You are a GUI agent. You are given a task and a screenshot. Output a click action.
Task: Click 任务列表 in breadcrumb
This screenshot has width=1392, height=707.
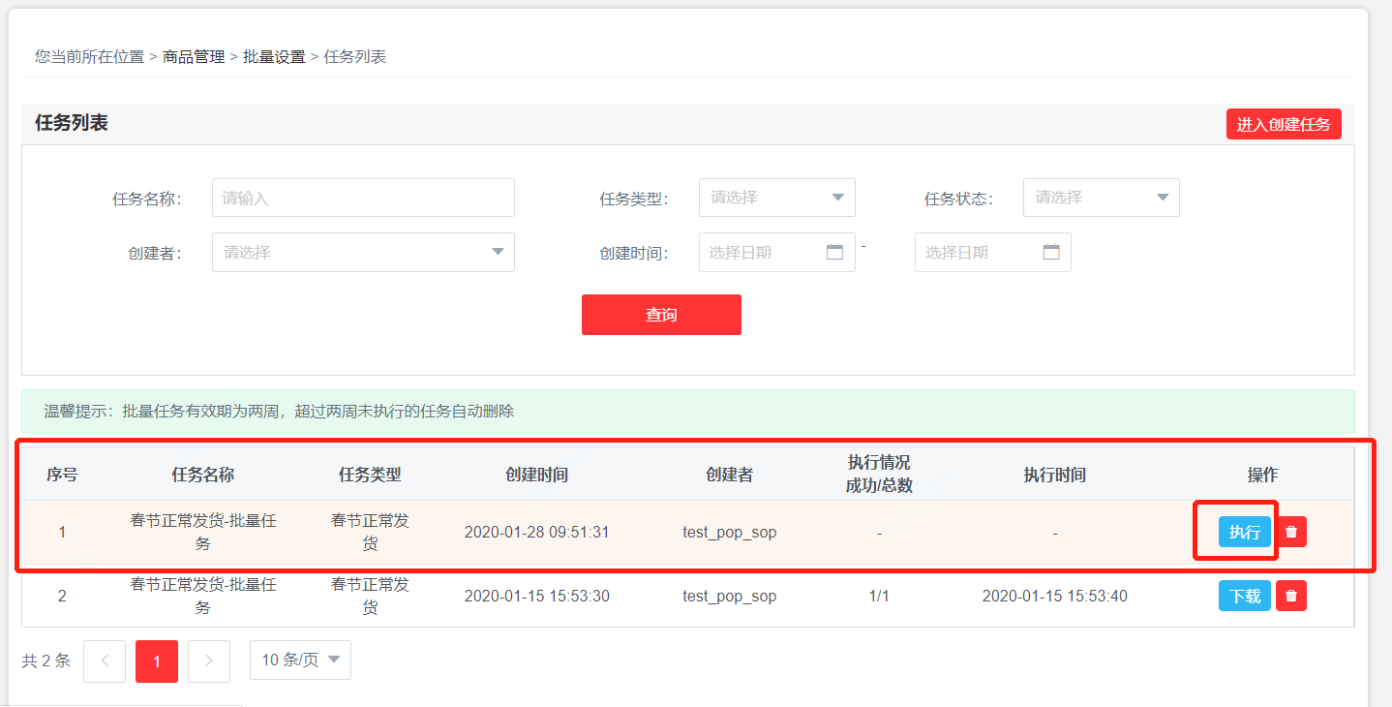[x=355, y=57]
